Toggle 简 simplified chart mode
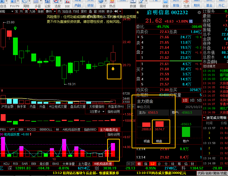228x176 pixels. [26, 11]
